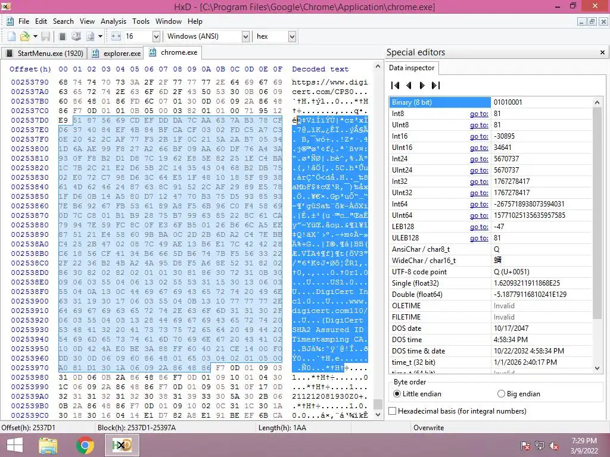The height and width of the screenshot is (457, 610).
Task: Open the hex offset base dropdown
Action: coord(292,36)
